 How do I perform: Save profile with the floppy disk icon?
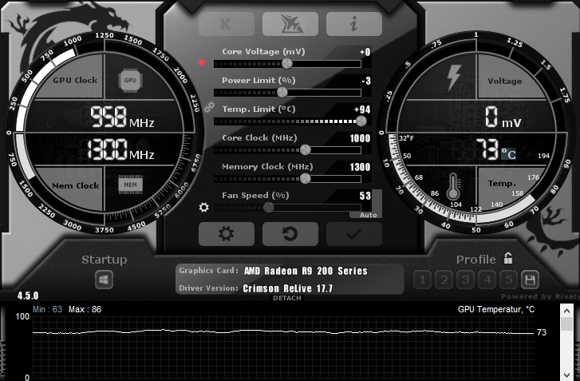click(530, 280)
